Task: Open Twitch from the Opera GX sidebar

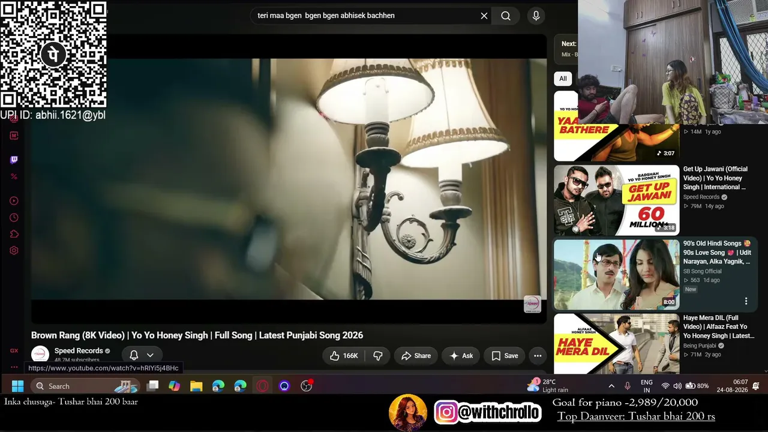Action: click(x=14, y=160)
